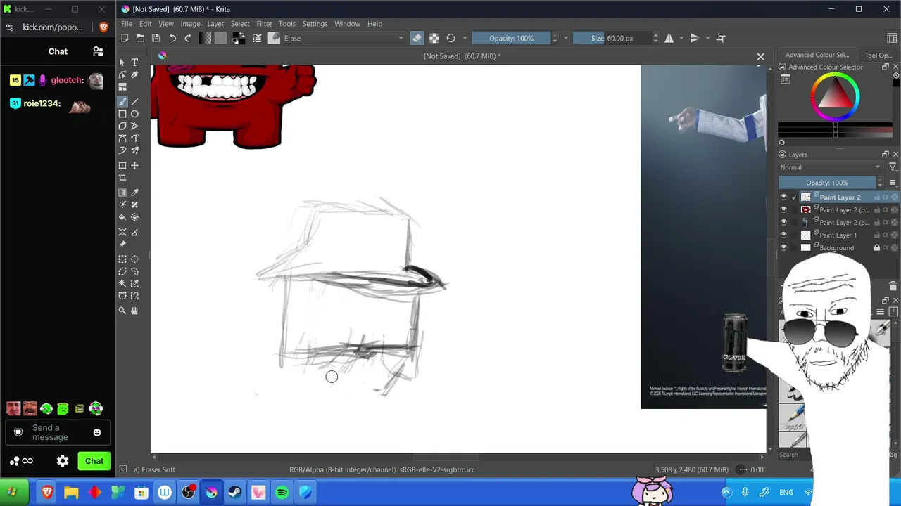Open the Edit menu
Screen dimensions: 901x506
[145, 24]
